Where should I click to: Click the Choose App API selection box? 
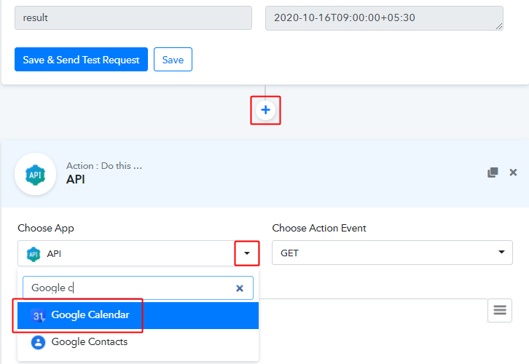(x=138, y=253)
